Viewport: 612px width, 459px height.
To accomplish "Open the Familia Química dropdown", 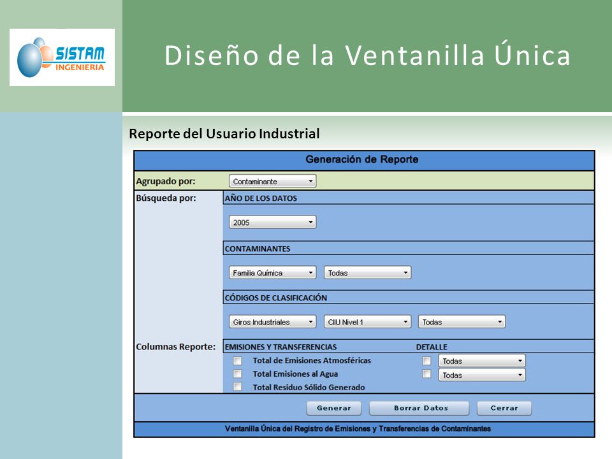I will point(272,272).
